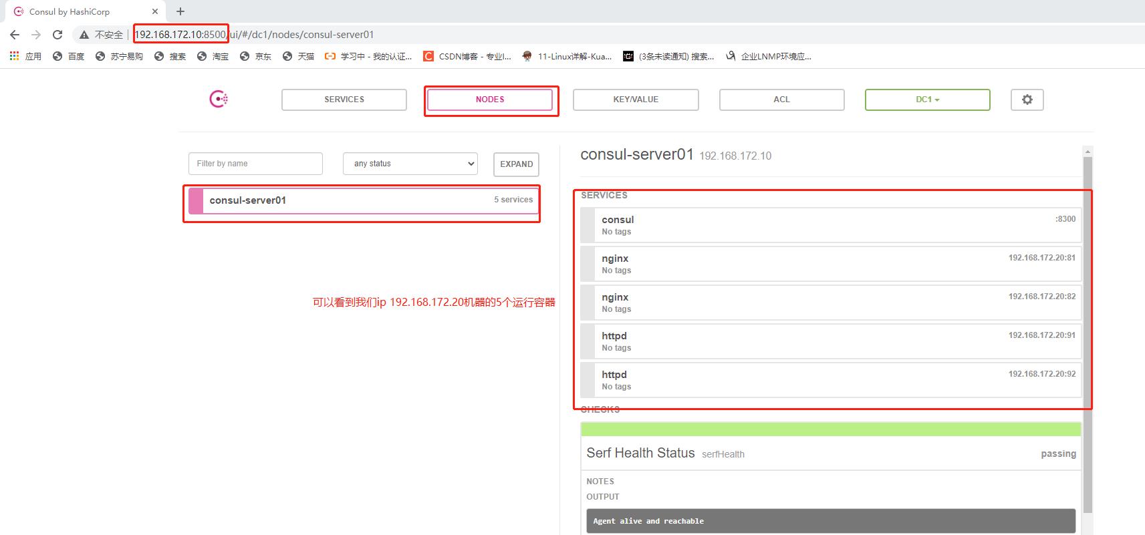Open the 淘宝 bookmark
The image size is (1145, 535).
click(x=213, y=56)
